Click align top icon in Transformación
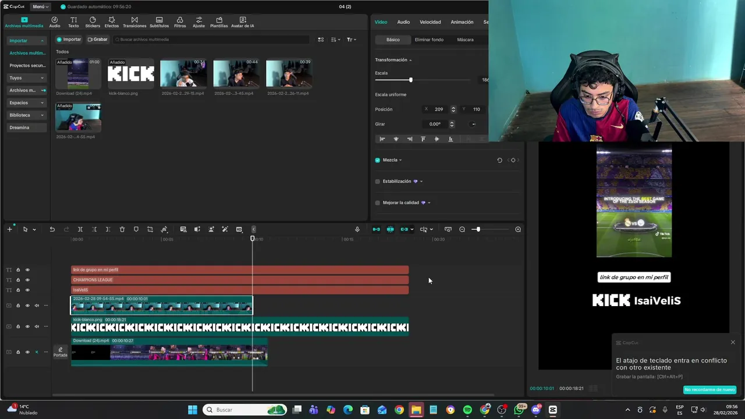This screenshot has height=419, width=745. pyautogui.click(x=423, y=139)
